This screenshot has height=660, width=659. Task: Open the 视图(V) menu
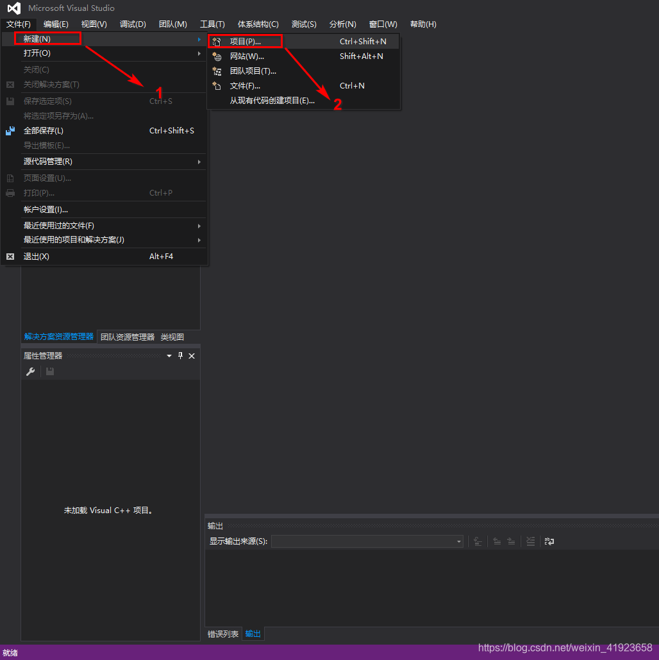[94, 24]
